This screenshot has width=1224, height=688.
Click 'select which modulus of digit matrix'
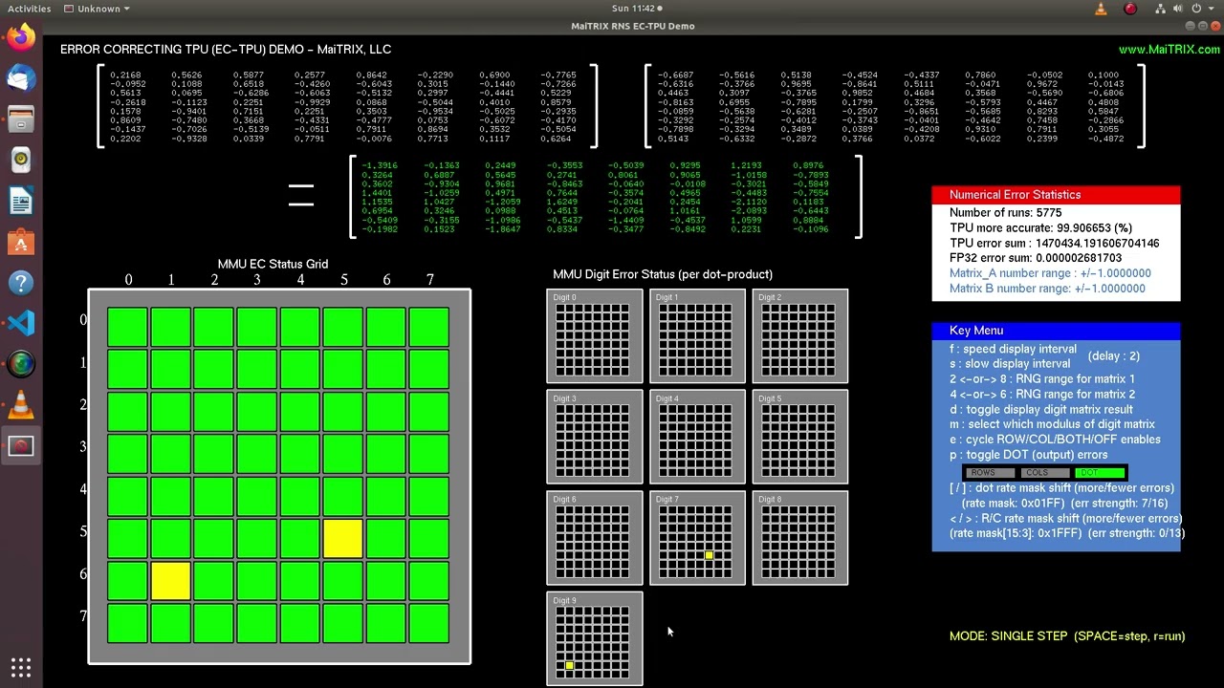1052,424
